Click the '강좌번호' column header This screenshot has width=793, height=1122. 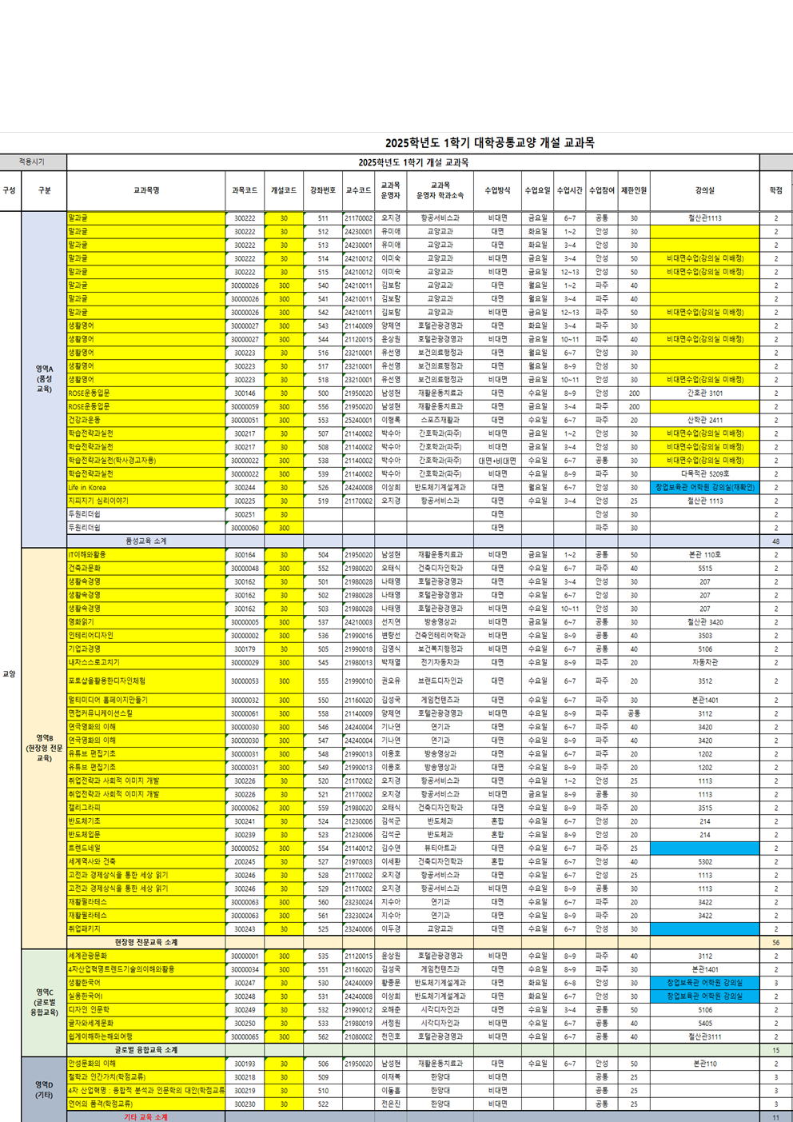point(323,190)
